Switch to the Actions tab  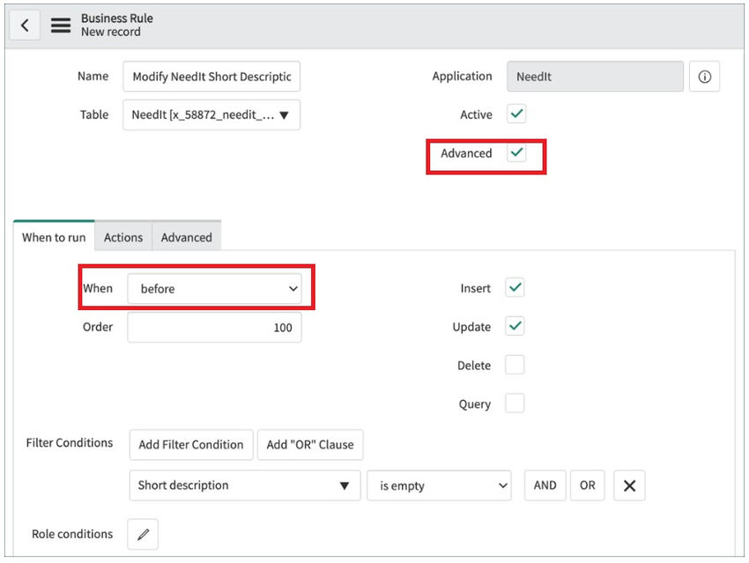[122, 236]
